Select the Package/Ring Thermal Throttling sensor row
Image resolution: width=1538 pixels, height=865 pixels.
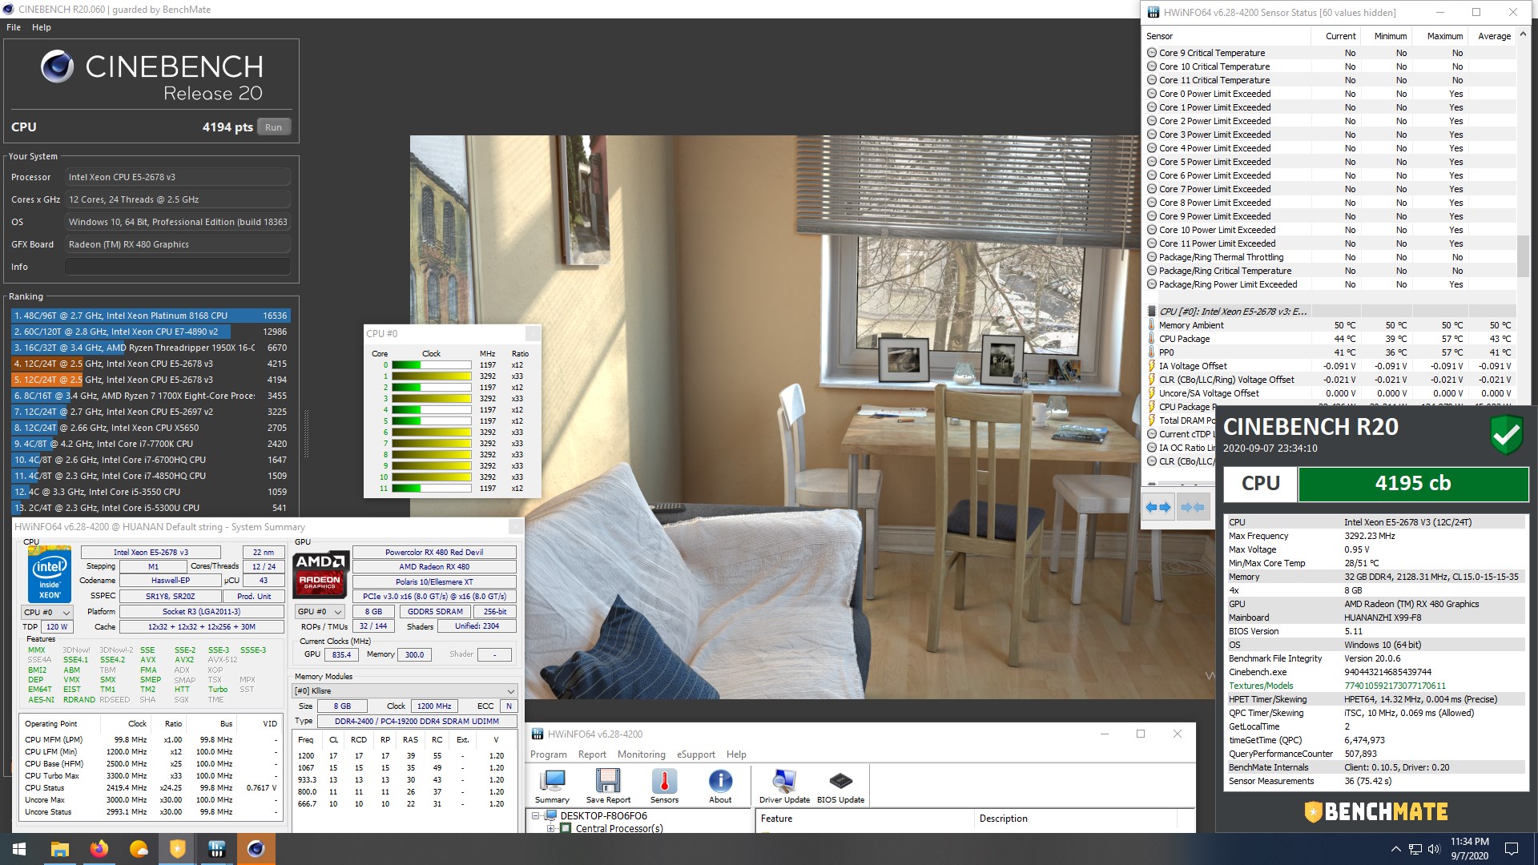[1331, 257]
